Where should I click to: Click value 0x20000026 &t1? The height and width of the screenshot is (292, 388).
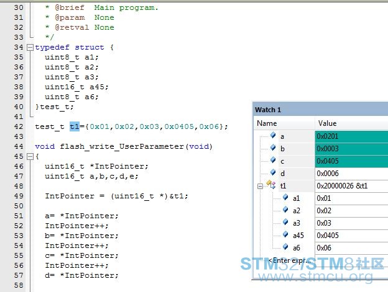pyautogui.click(x=342, y=186)
